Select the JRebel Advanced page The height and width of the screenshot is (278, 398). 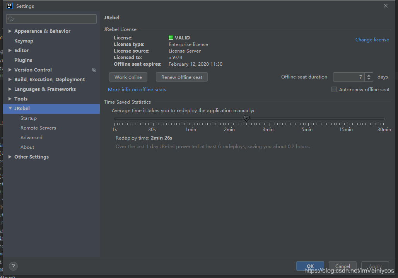pos(31,138)
